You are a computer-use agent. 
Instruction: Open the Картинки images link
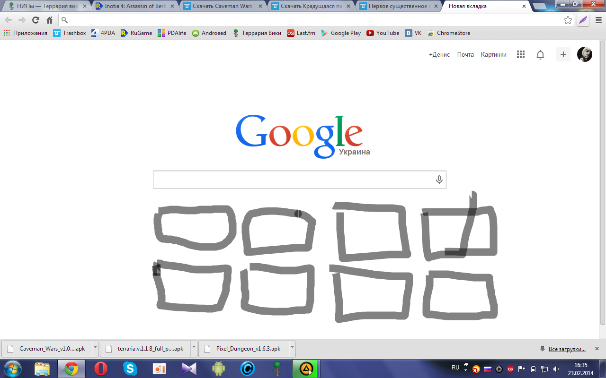494,55
